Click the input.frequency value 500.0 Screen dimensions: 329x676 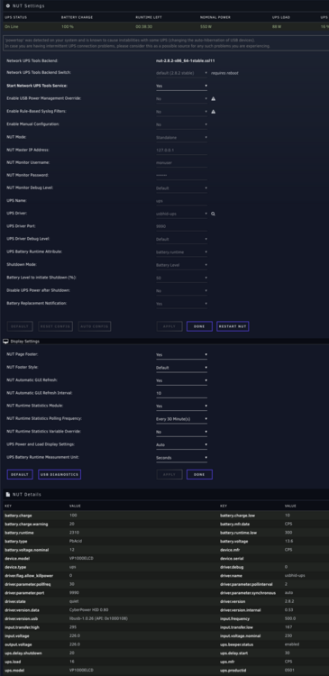click(289, 618)
